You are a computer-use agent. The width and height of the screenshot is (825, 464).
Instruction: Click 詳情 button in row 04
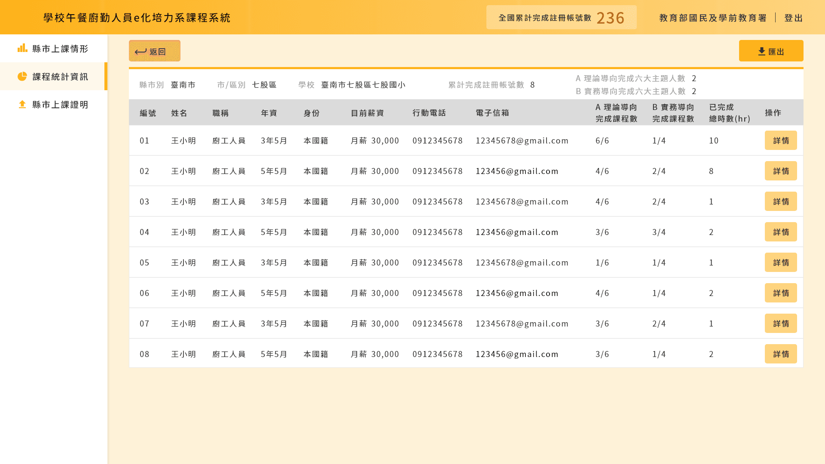[x=781, y=232]
